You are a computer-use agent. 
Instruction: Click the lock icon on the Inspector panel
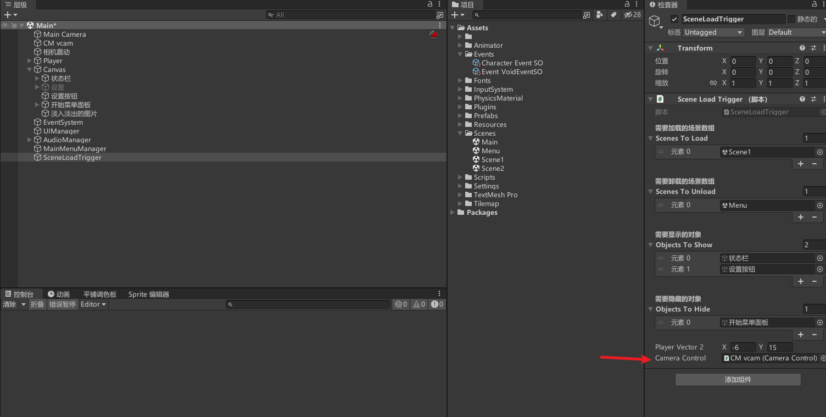point(813,4)
